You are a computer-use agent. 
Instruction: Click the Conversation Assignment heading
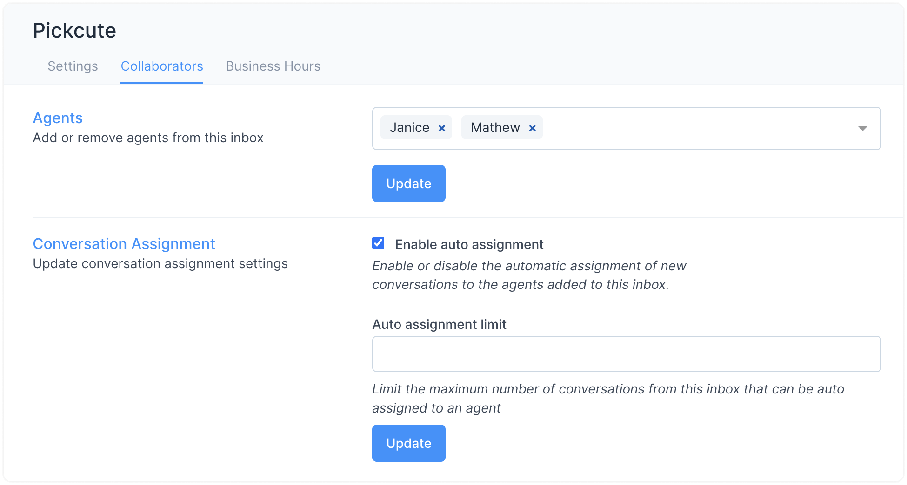124,244
